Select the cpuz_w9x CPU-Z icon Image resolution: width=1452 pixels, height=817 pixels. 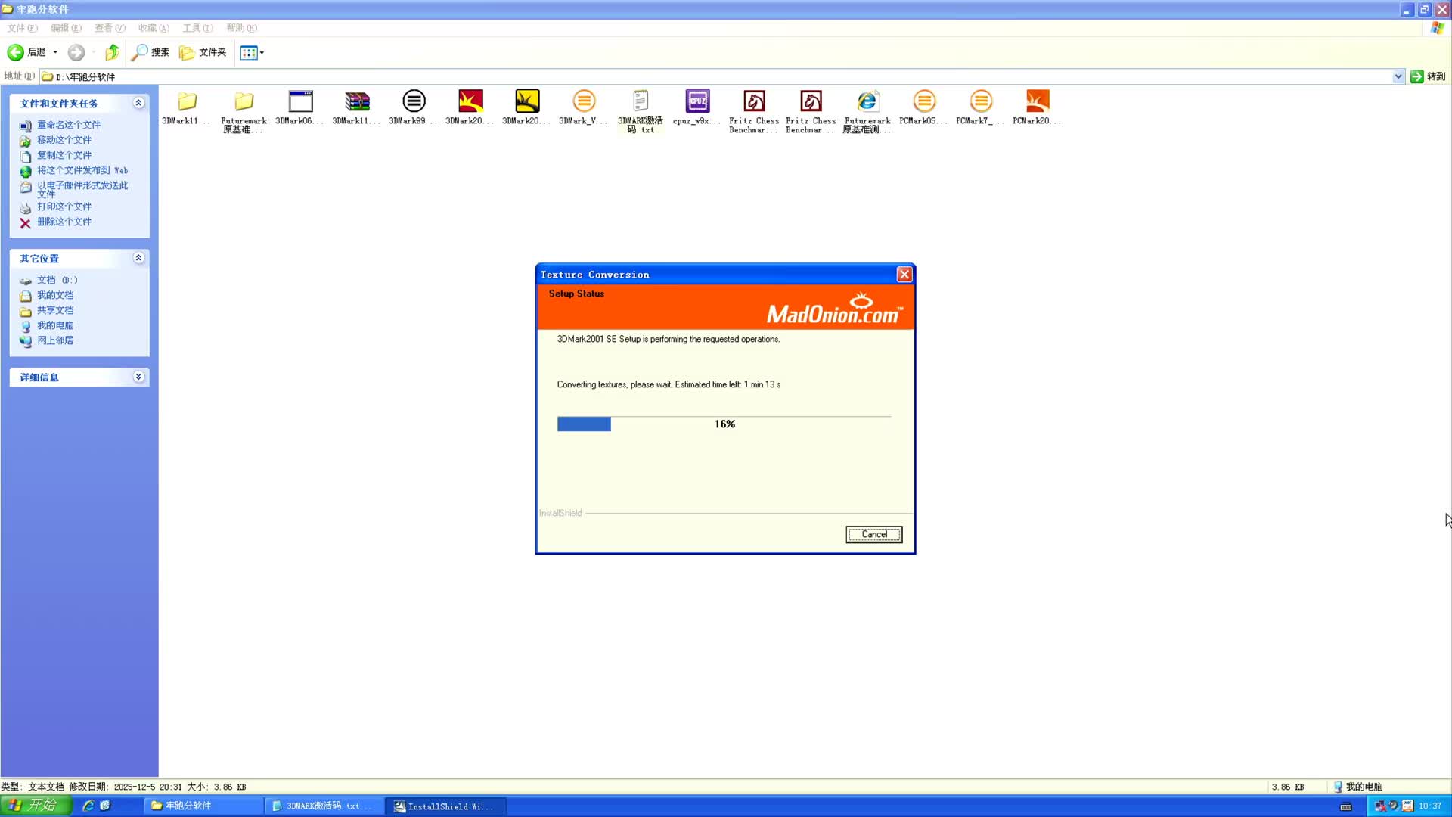[x=697, y=101]
